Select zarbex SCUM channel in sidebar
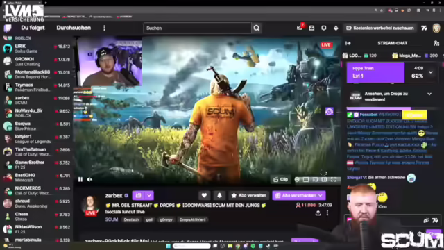Screen dimensions: 444x250 tap(37, 100)
